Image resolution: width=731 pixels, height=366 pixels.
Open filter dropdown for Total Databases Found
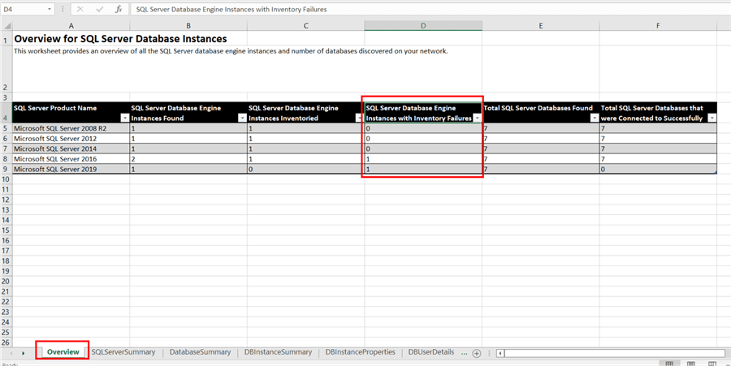595,118
